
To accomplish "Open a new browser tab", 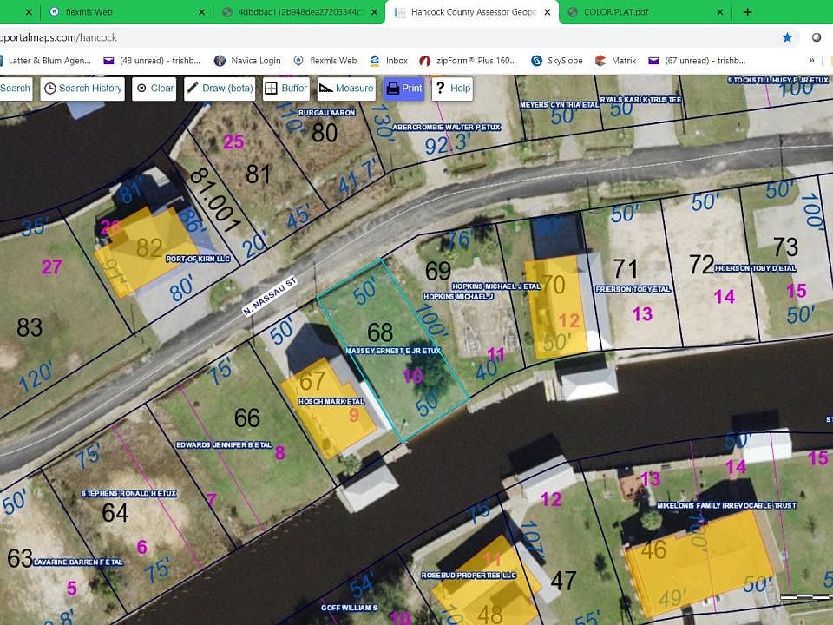I will click(747, 11).
